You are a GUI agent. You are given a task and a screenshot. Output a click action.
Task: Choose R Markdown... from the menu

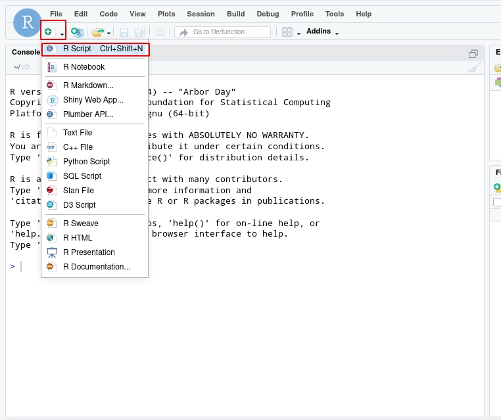coord(88,85)
